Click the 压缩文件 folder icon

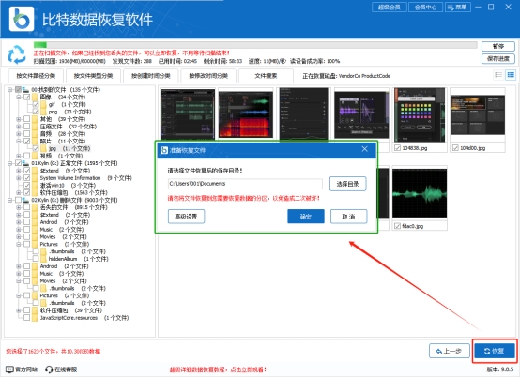click(x=35, y=127)
